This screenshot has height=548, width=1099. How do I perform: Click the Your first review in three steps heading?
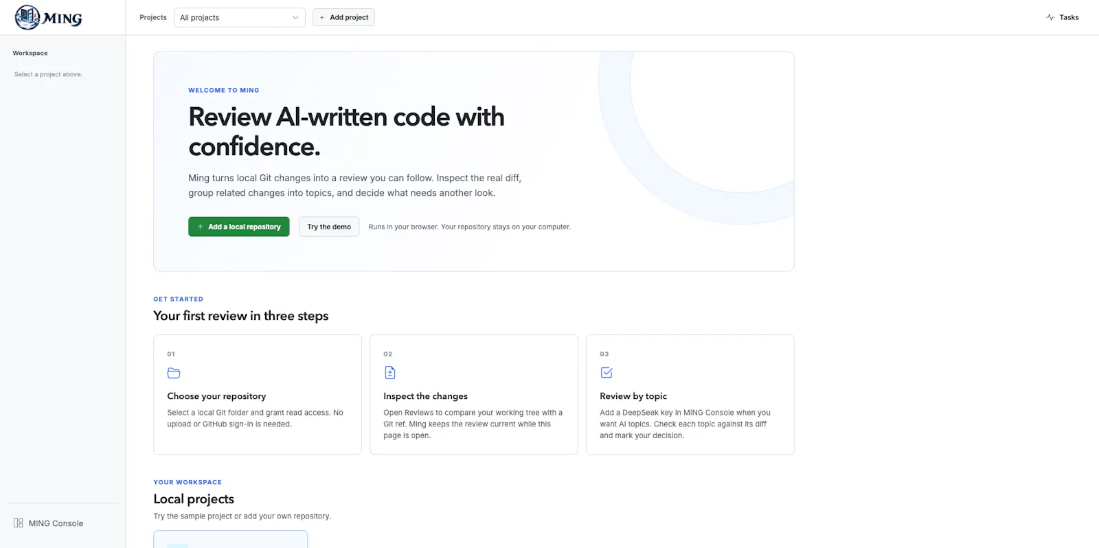point(241,316)
